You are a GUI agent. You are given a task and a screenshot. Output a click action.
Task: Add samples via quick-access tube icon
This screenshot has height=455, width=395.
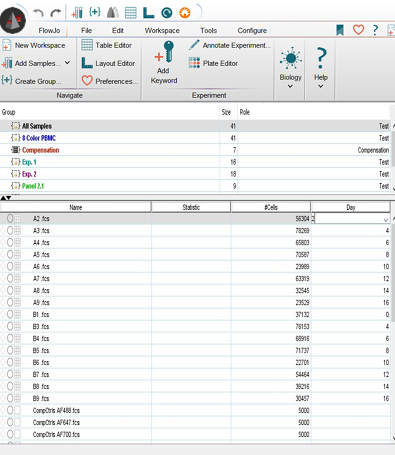[77, 13]
